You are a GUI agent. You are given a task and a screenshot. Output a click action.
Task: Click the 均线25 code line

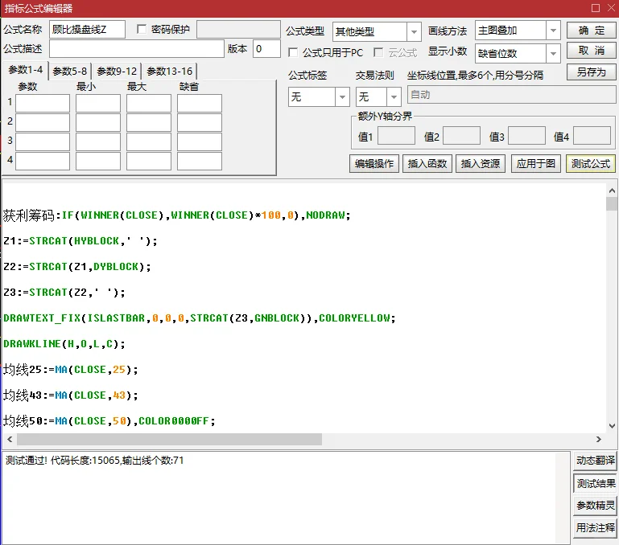pyautogui.click(x=71, y=370)
